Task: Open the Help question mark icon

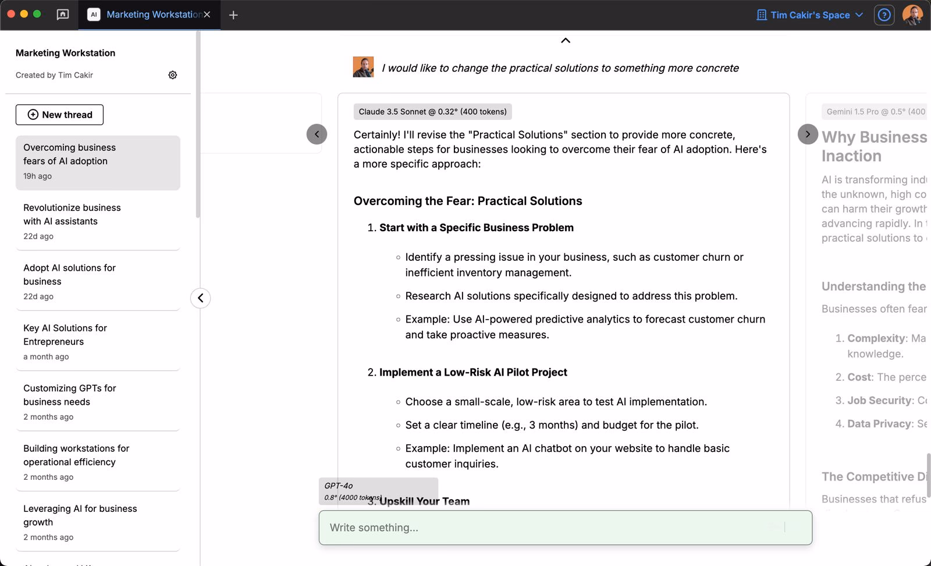Action: [884, 15]
